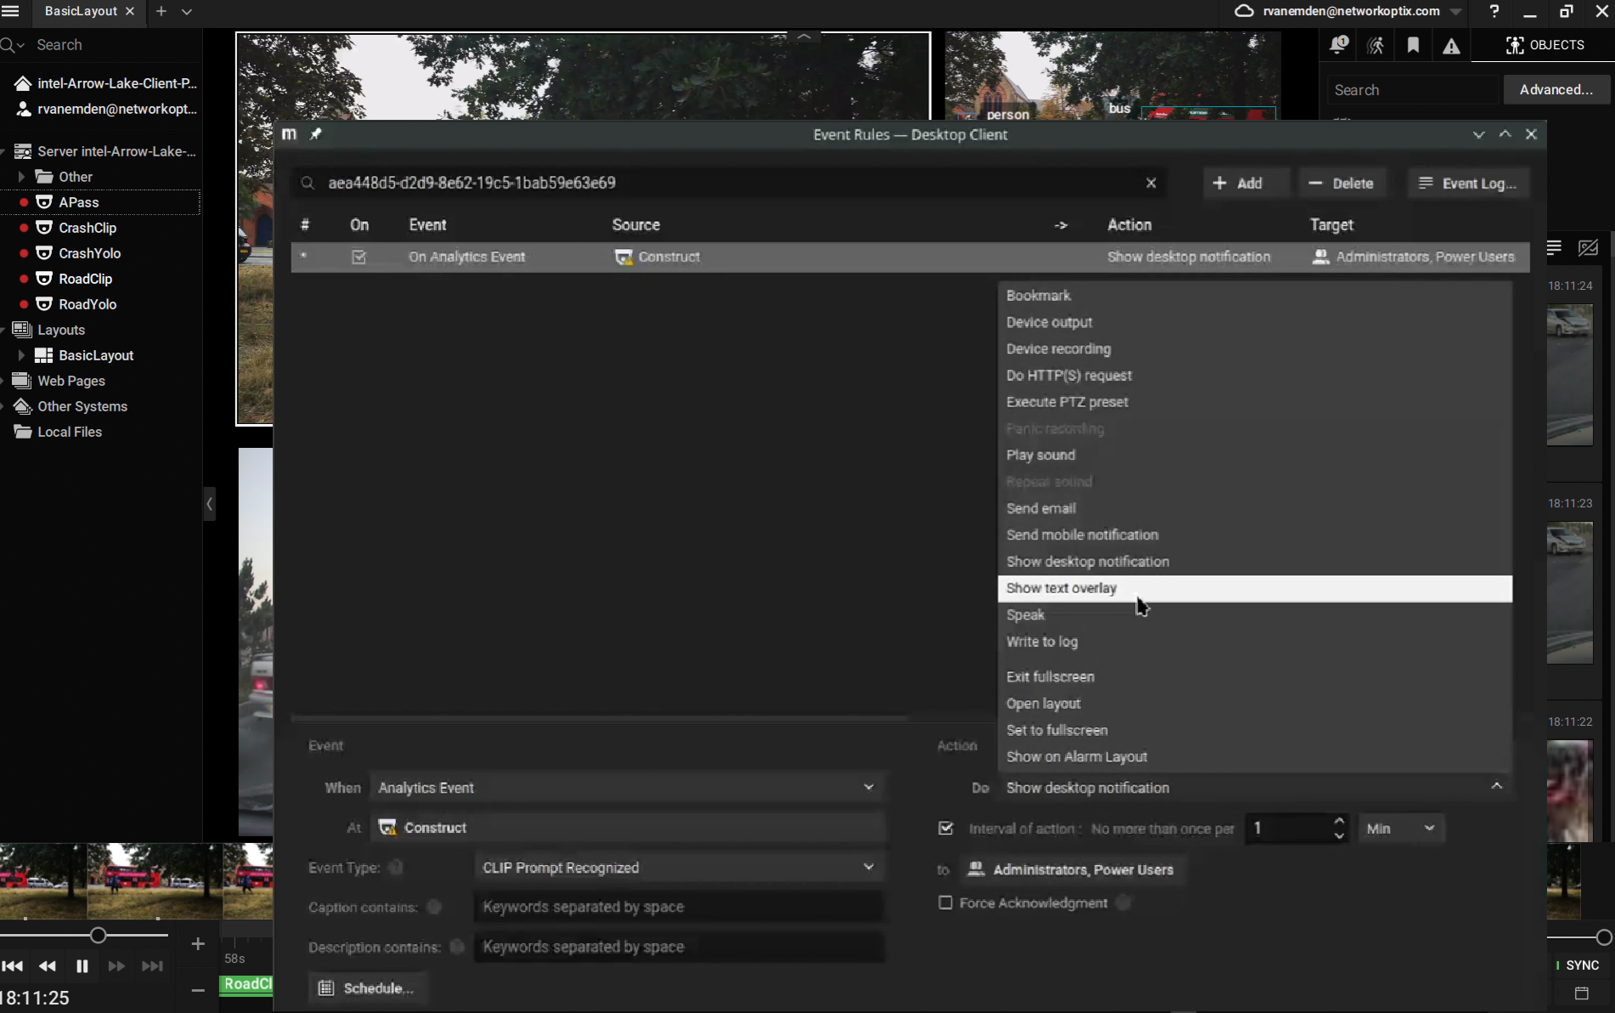Open the Bookmarks panel

(1413, 45)
